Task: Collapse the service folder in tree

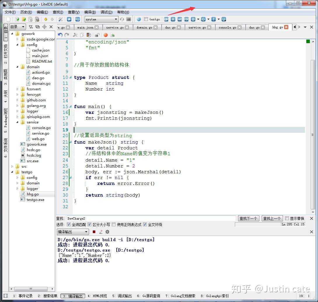Action: 17,122
